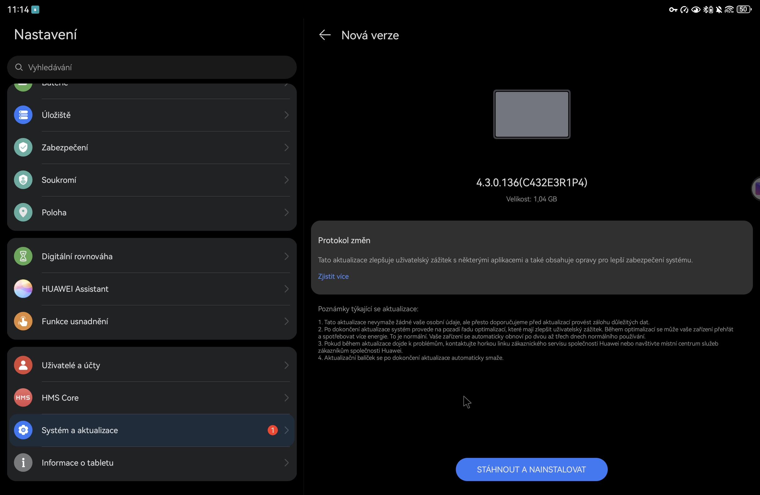Click the Poloha location pin icon

pos(23,212)
